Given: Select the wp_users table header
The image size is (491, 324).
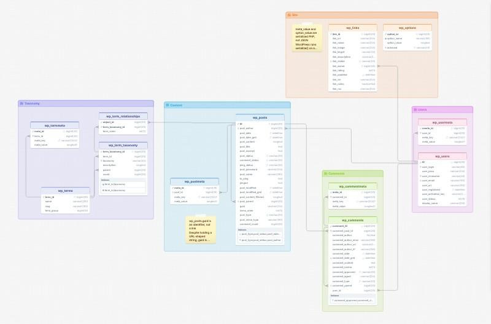Looking at the screenshot, I should pos(443,156).
